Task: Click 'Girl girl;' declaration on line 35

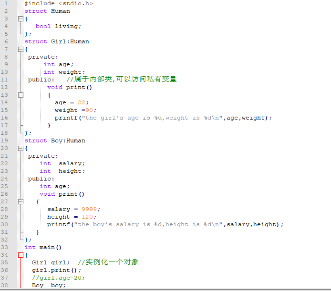Action: [x=51, y=263]
